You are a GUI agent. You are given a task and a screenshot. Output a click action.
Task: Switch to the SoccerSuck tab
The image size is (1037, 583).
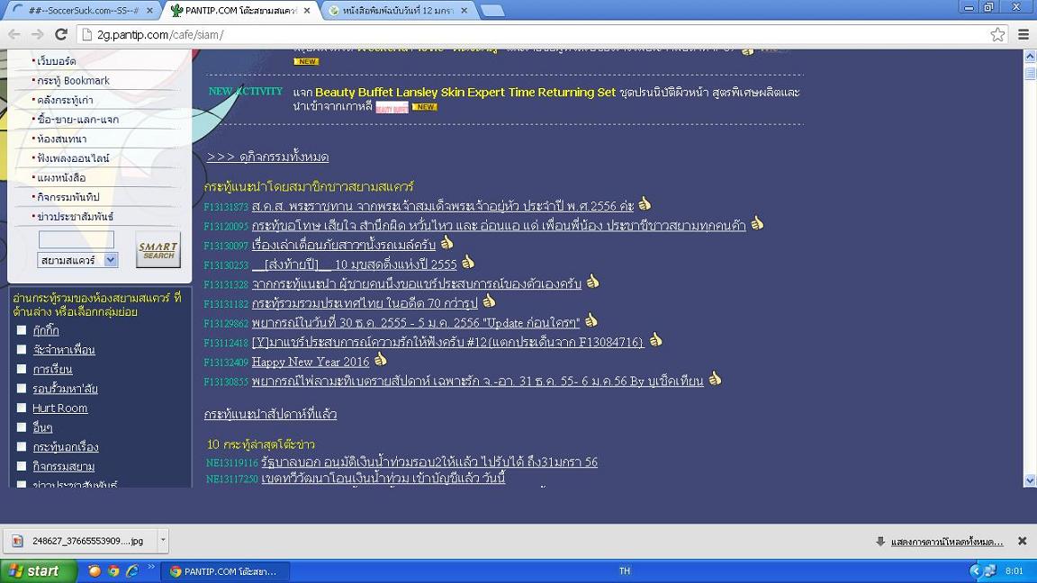coord(82,11)
